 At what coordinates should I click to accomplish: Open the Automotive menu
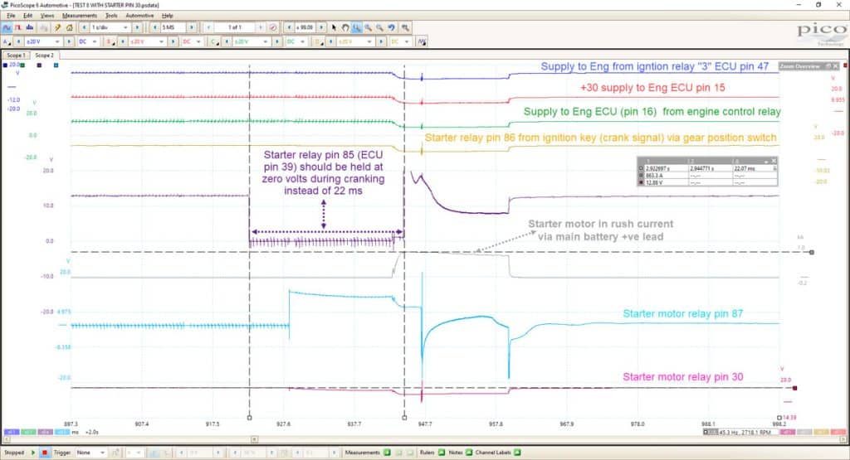point(139,16)
